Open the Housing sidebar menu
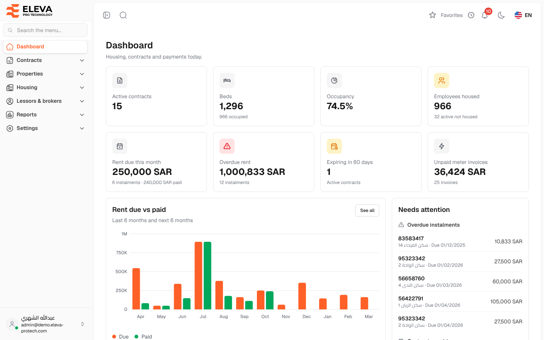Screen dimensions: 544x340 (45, 88)
